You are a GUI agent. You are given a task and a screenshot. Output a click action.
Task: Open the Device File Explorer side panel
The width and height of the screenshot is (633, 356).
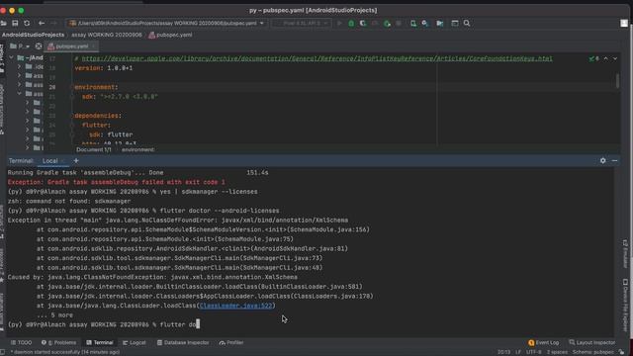click(625, 305)
